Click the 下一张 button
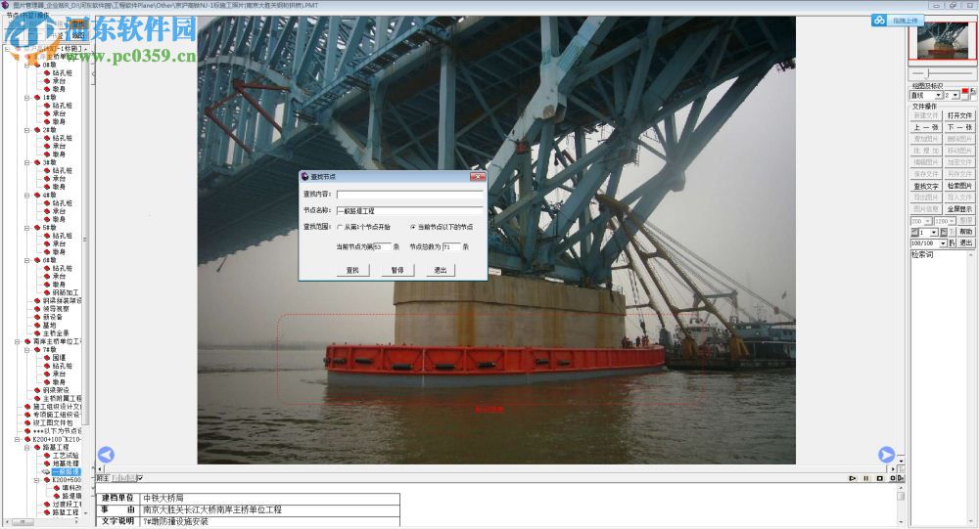979x529 pixels. click(x=959, y=127)
